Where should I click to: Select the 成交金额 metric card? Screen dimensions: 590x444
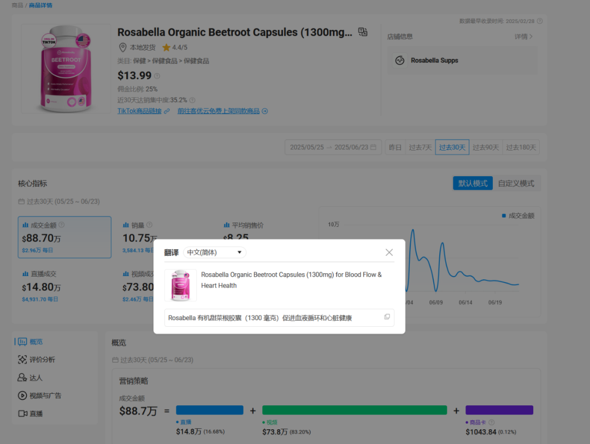pos(64,237)
